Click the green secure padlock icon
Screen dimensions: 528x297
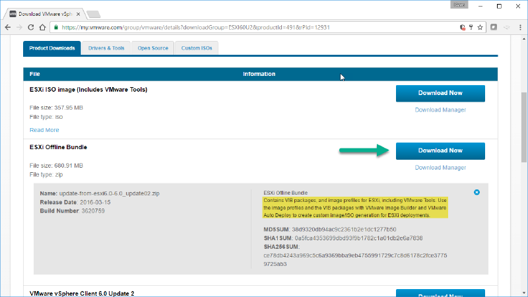coord(56,28)
